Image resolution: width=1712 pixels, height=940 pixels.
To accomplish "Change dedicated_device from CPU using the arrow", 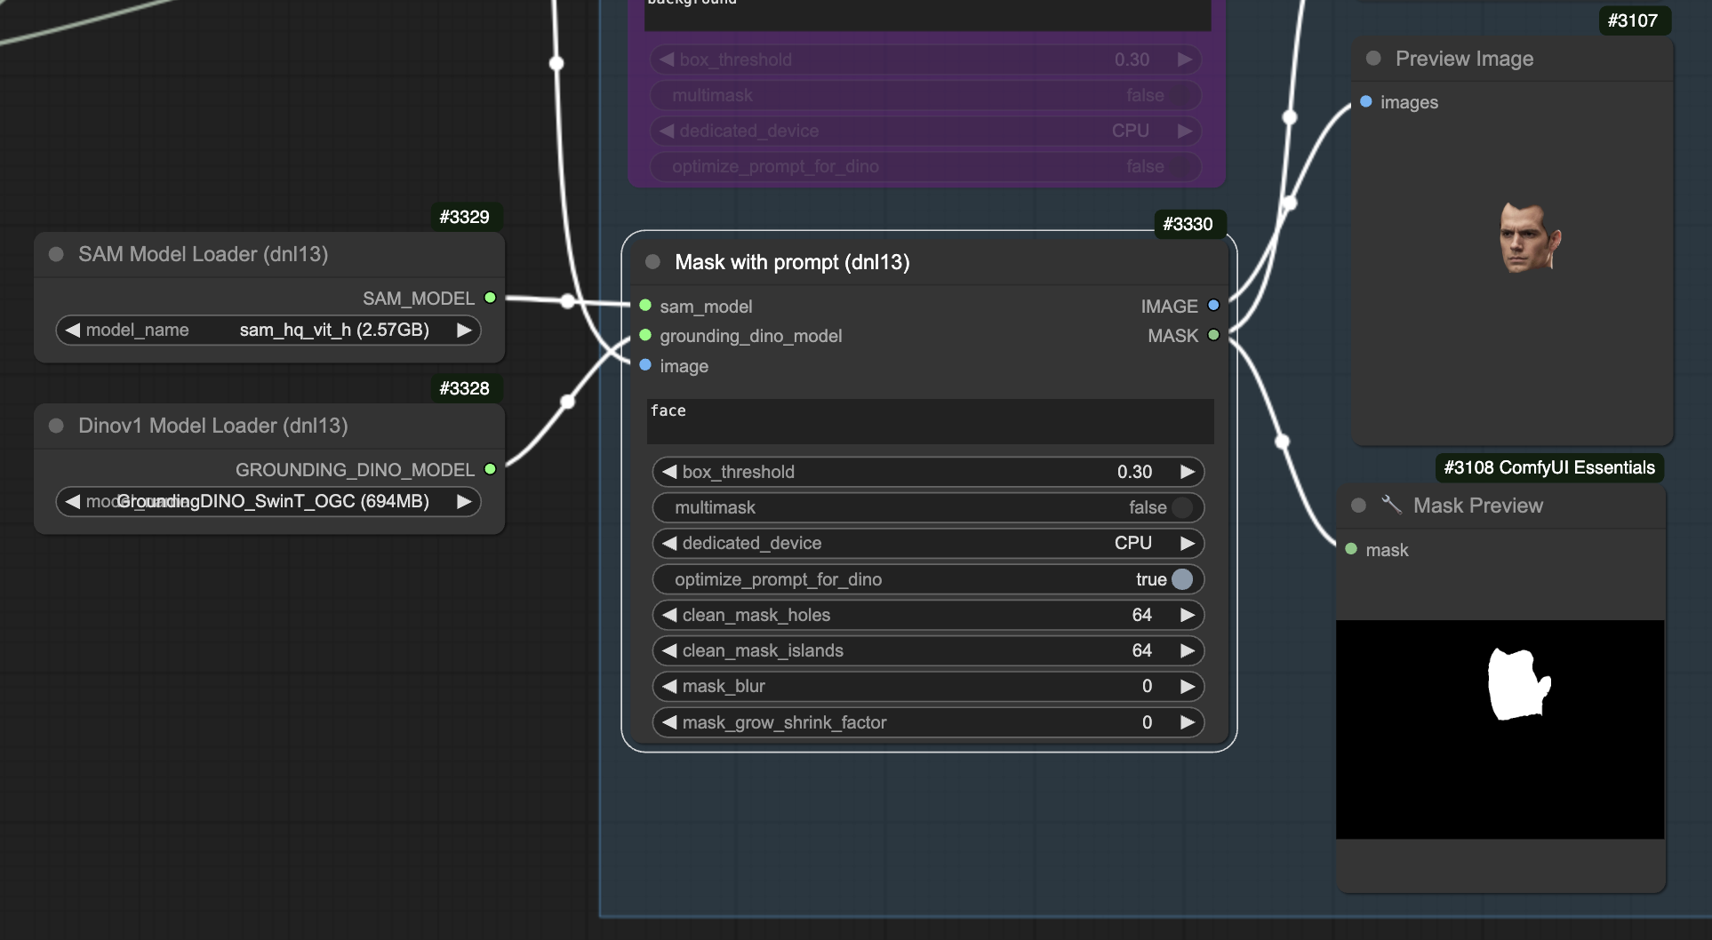I will coord(1188,543).
